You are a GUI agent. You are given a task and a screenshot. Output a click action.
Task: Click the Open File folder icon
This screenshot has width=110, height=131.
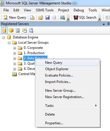[41, 18]
